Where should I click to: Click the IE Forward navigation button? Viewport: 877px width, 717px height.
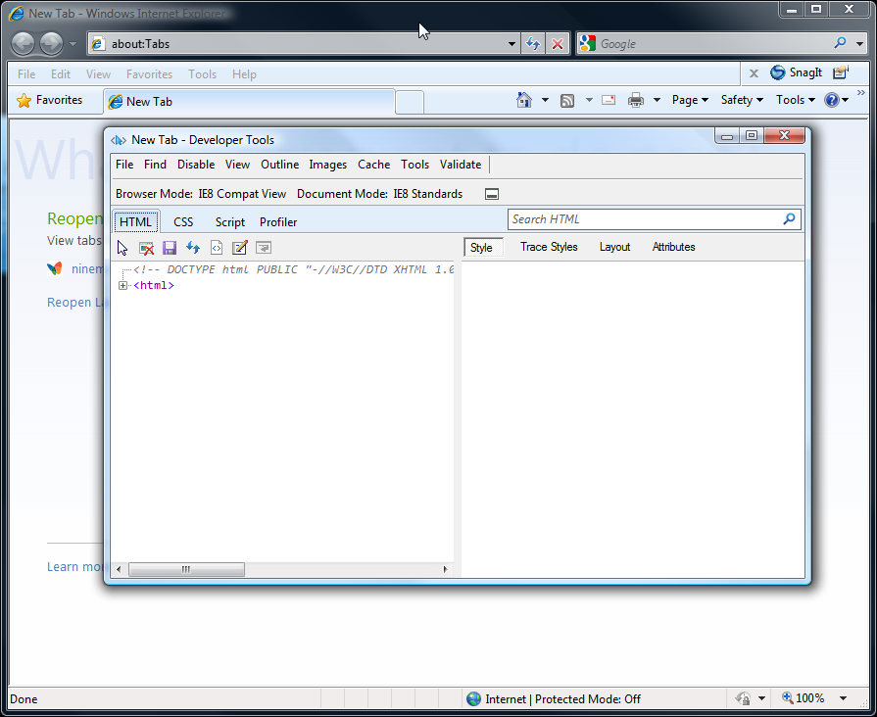point(52,44)
